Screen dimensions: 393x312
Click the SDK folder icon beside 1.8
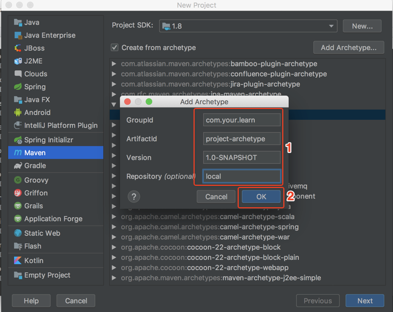[x=166, y=26]
